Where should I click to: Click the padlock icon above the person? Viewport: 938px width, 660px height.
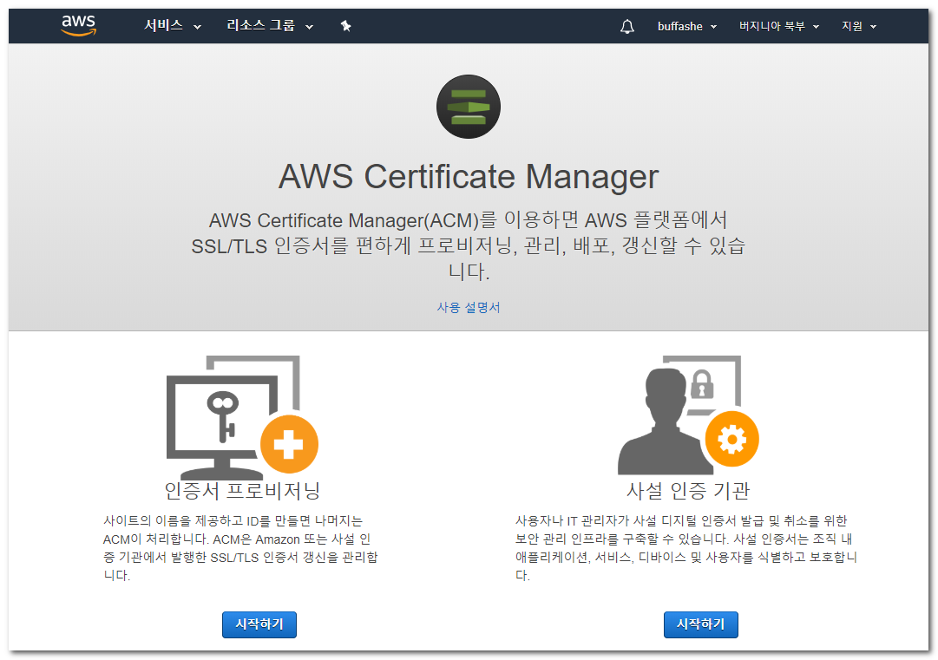click(702, 384)
